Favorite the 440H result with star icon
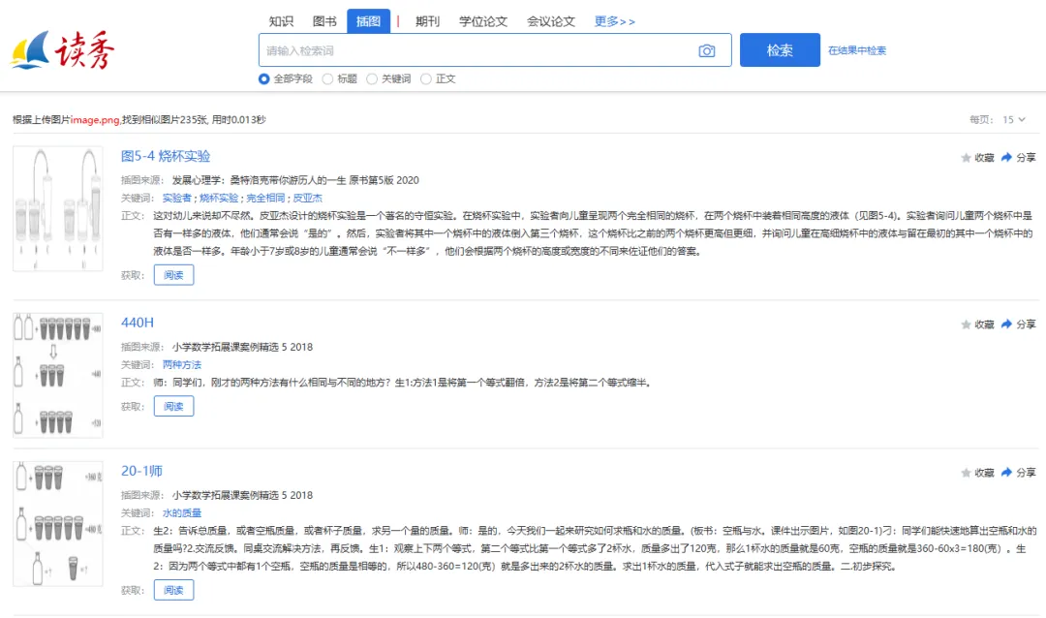 [x=966, y=324]
